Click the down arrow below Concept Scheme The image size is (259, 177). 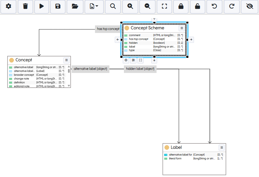(x=154, y=60)
